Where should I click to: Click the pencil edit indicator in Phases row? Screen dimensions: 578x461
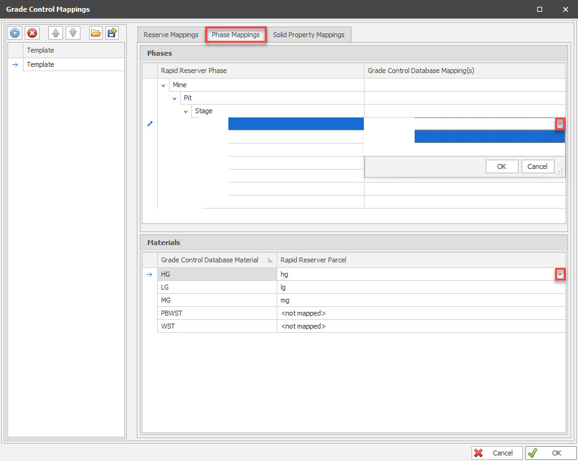[x=149, y=124]
